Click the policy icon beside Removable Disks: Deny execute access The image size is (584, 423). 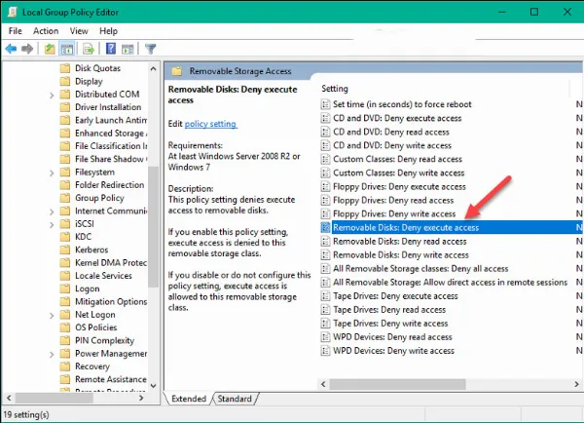pos(326,227)
